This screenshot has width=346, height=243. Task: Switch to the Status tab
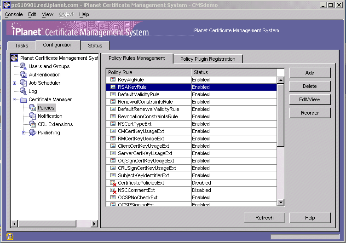(x=95, y=46)
